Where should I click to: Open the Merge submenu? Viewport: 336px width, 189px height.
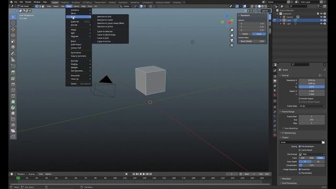79,30
